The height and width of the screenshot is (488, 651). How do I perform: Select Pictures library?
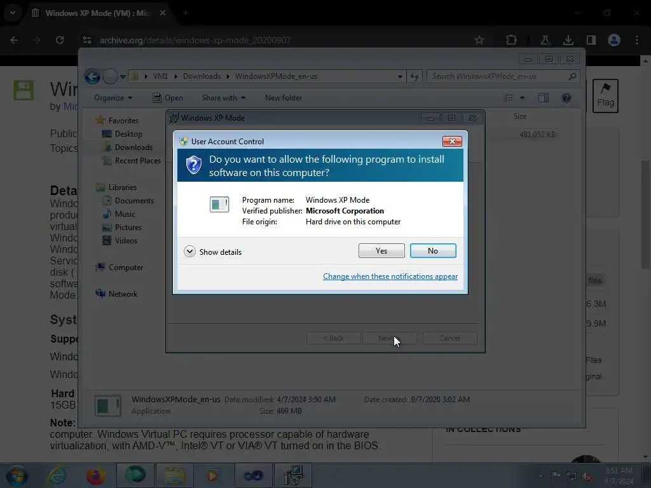[128, 227]
